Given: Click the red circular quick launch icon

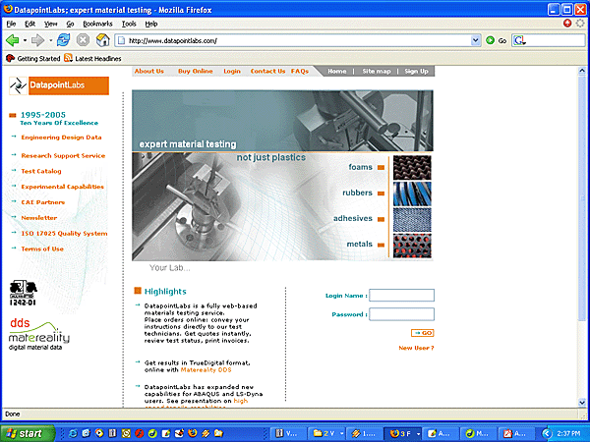Looking at the screenshot, I should point(140,433).
